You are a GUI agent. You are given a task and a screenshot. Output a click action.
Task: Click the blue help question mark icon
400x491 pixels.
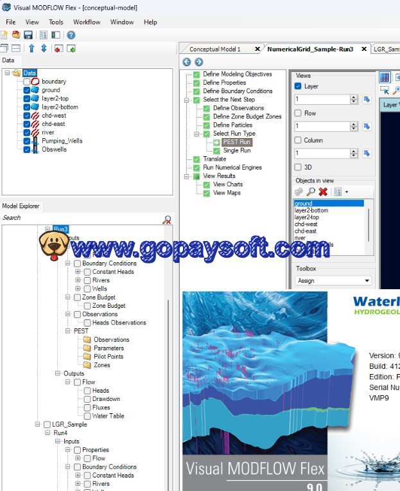click(x=71, y=35)
